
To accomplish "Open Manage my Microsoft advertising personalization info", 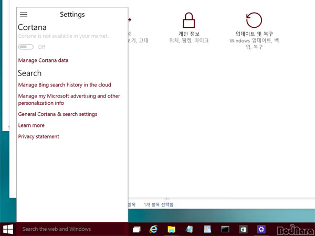I will tap(69, 99).
